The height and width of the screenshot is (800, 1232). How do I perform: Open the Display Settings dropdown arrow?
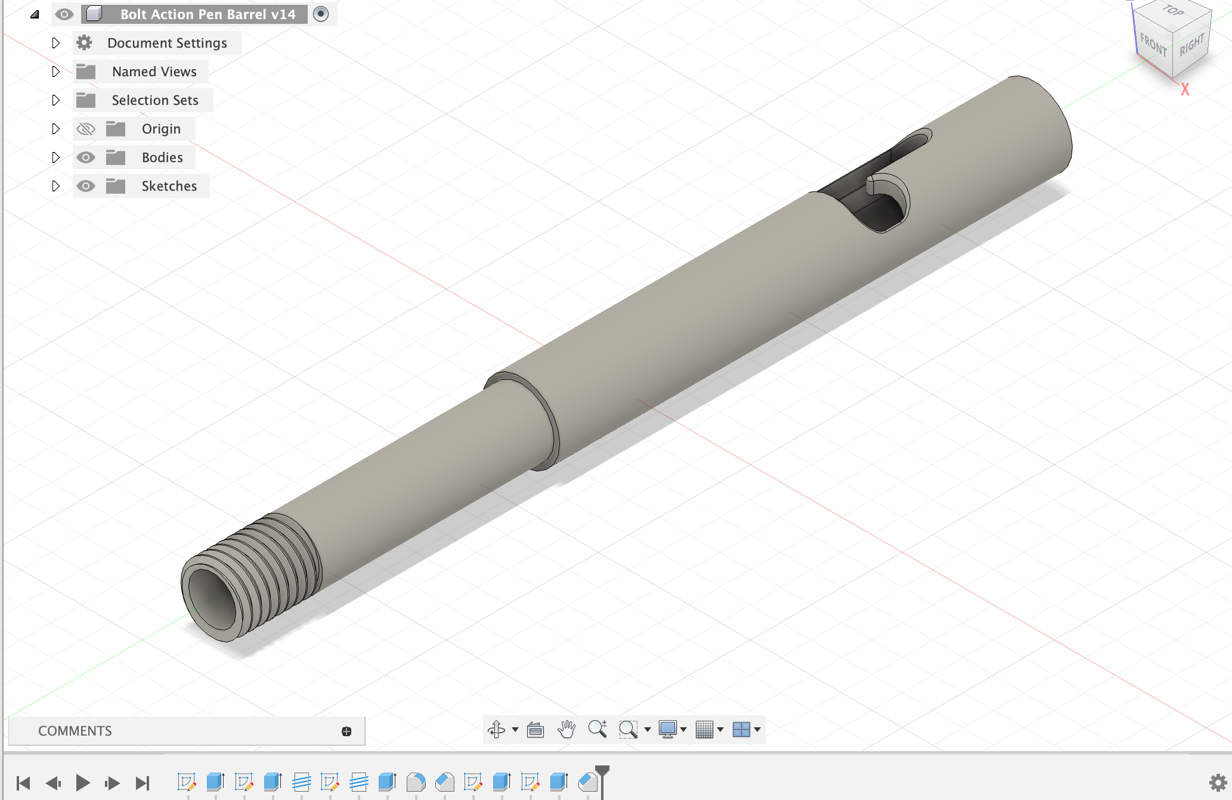[x=683, y=730]
